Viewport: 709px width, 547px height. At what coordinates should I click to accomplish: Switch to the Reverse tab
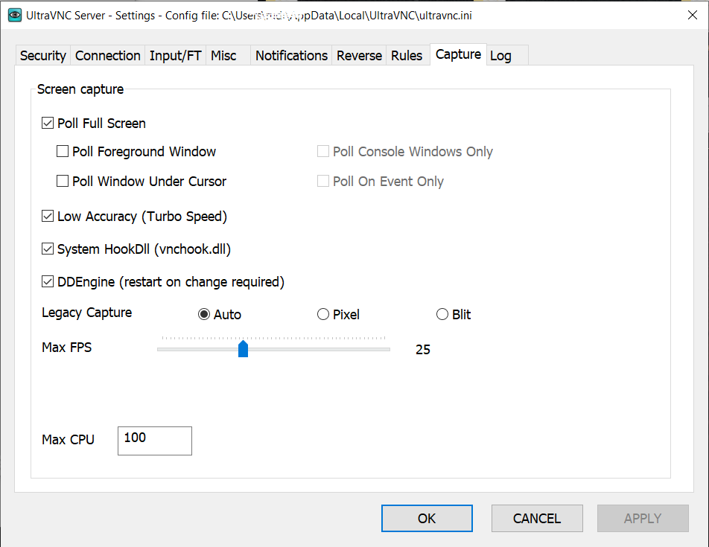click(x=359, y=56)
